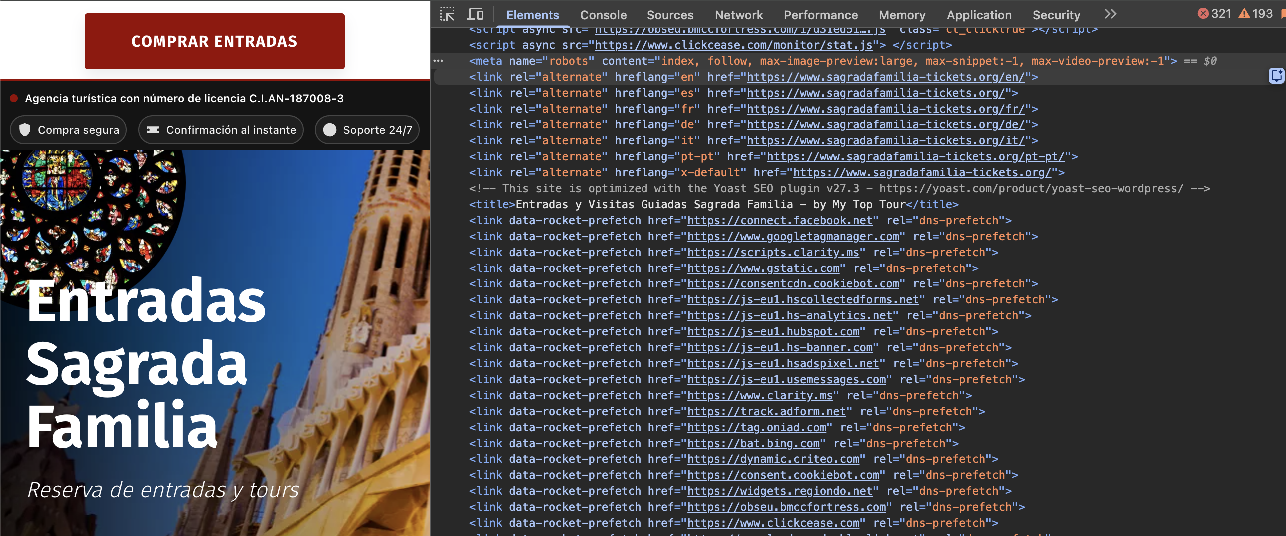The width and height of the screenshot is (1286, 536).
Task: Open the x-default hreflang link URL
Action: (x=922, y=172)
